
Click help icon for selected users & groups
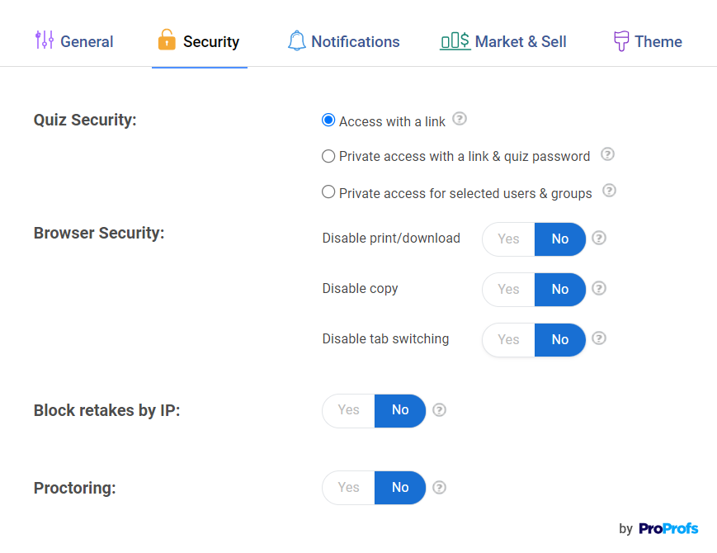click(609, 191)
